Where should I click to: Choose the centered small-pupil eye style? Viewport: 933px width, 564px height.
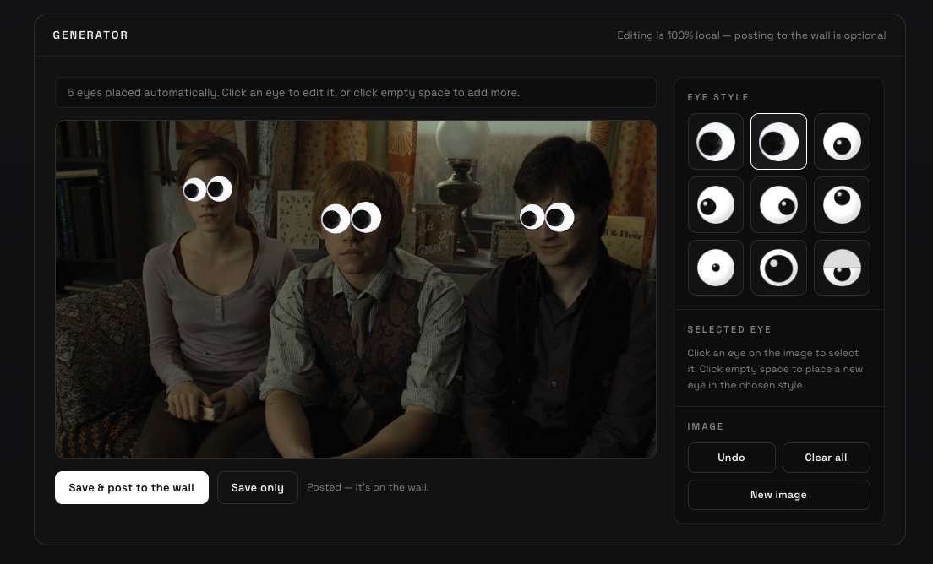point(842,142)
